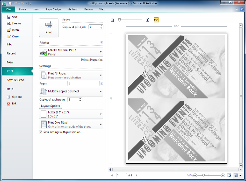Click the vertical scrollbar down arrow
246x181 pixels.
[241, 166]
